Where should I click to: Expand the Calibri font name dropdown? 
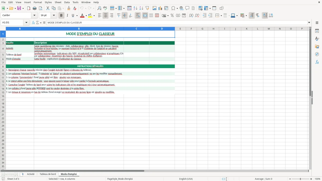pyautogui.click(x=34, y=16)
